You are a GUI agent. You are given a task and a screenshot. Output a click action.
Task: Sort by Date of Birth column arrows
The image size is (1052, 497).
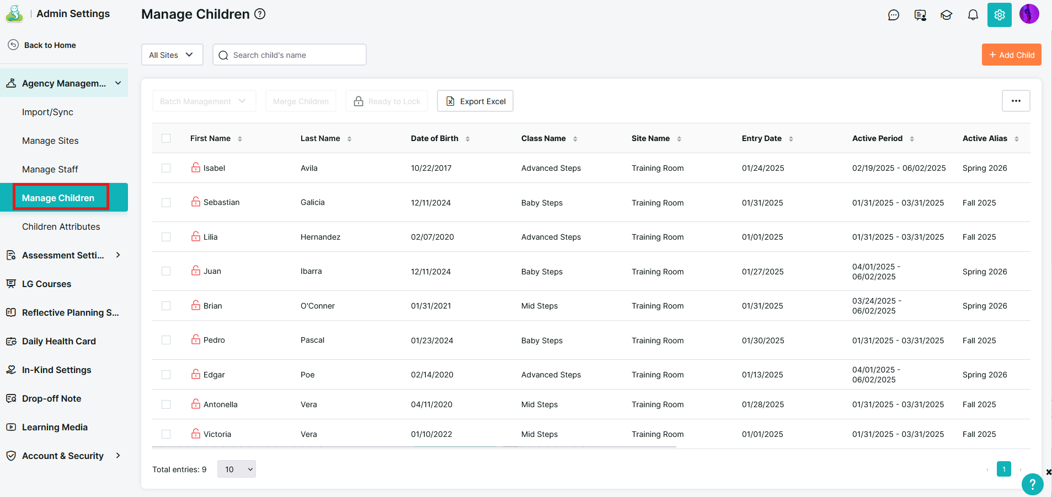tap(467, 139)
